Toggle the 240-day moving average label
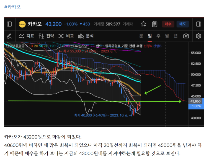 click(x=67, y=46)
